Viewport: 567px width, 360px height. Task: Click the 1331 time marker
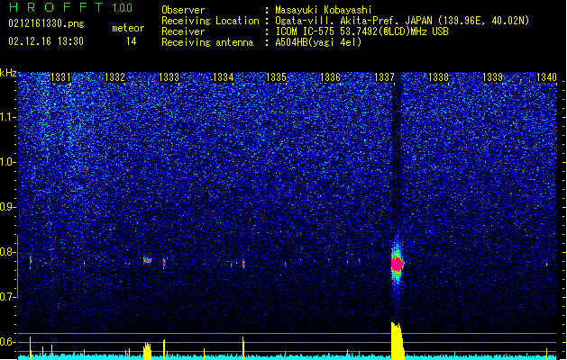coord(60,77)
